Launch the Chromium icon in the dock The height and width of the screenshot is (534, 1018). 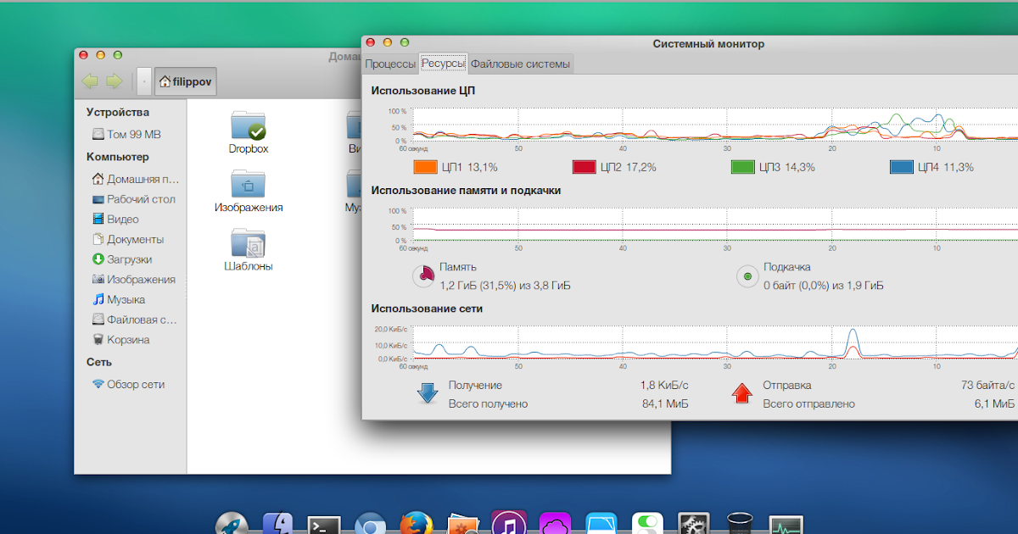(x=371, y=524)
